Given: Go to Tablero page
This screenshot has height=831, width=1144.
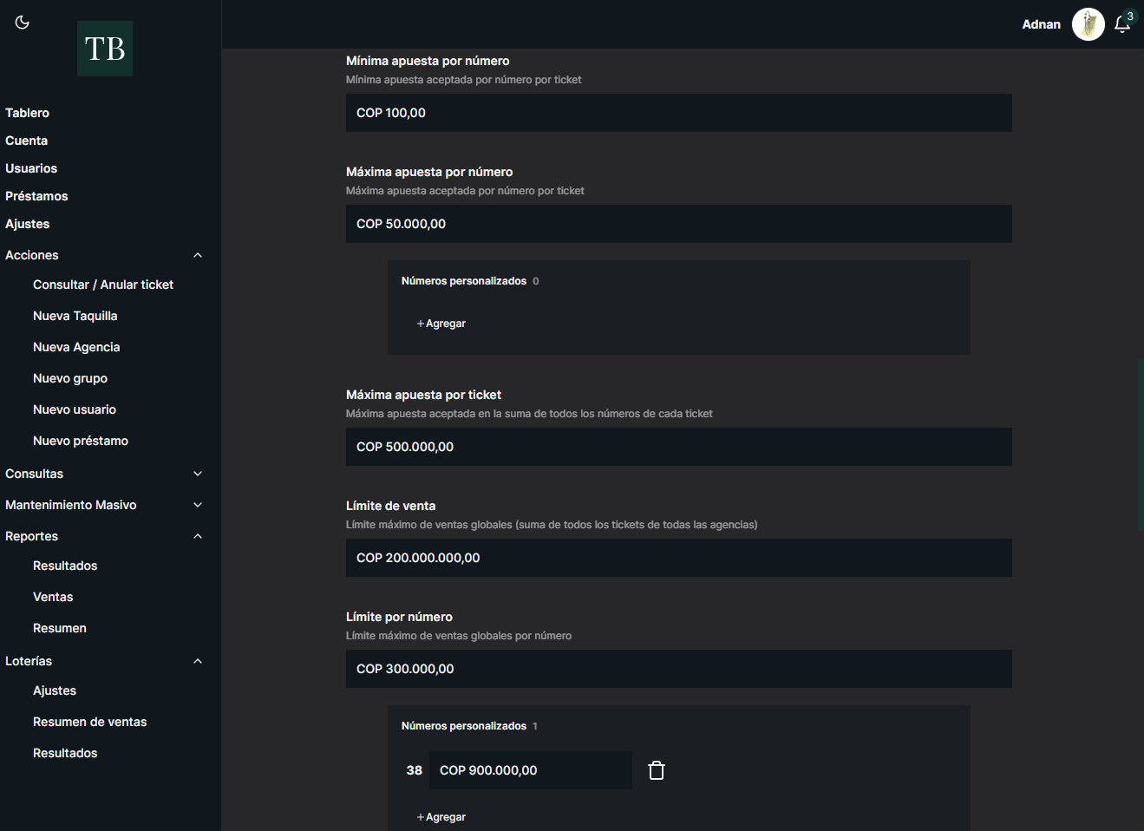Looking at the screenshot, I should pyautogui.click(x=28, y=113).
